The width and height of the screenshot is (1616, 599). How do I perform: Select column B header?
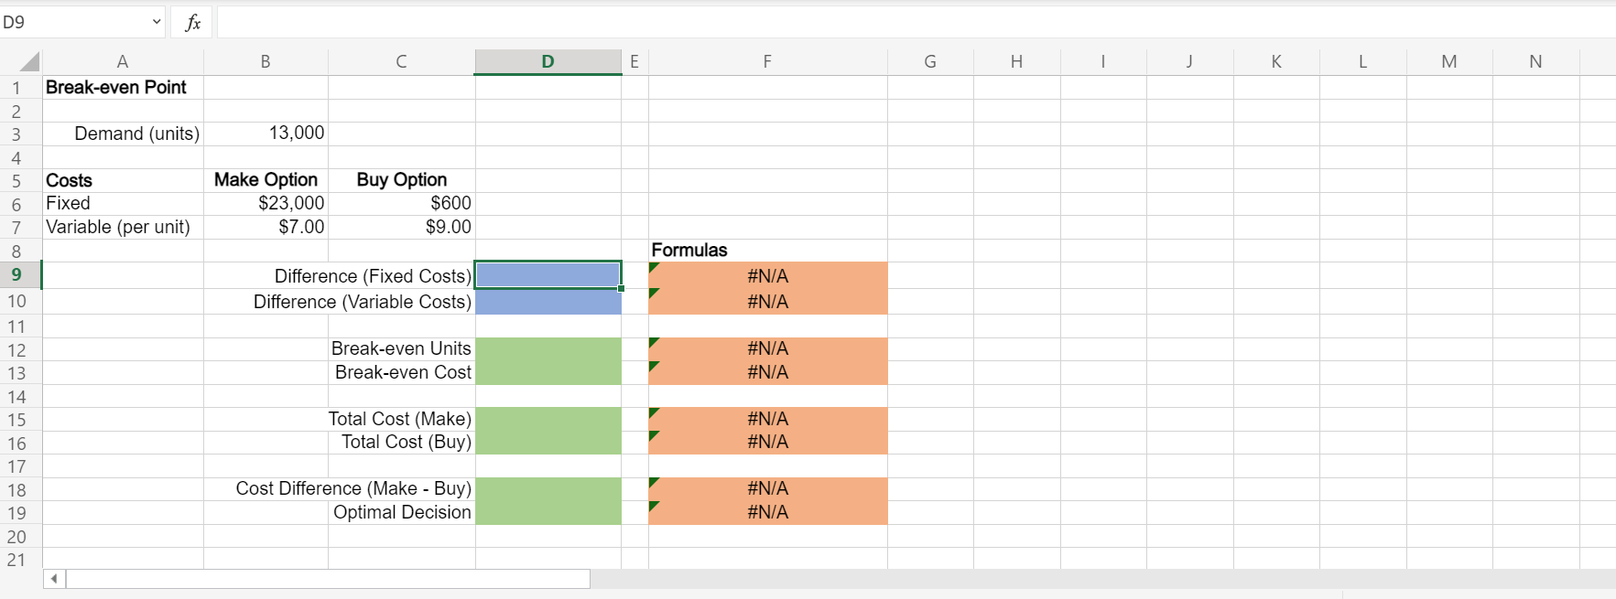[x=266, y=61]
